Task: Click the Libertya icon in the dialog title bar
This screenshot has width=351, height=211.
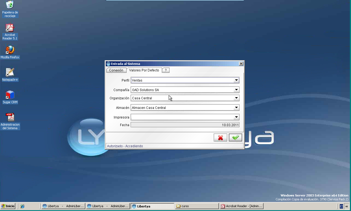Action: point(108,64)
